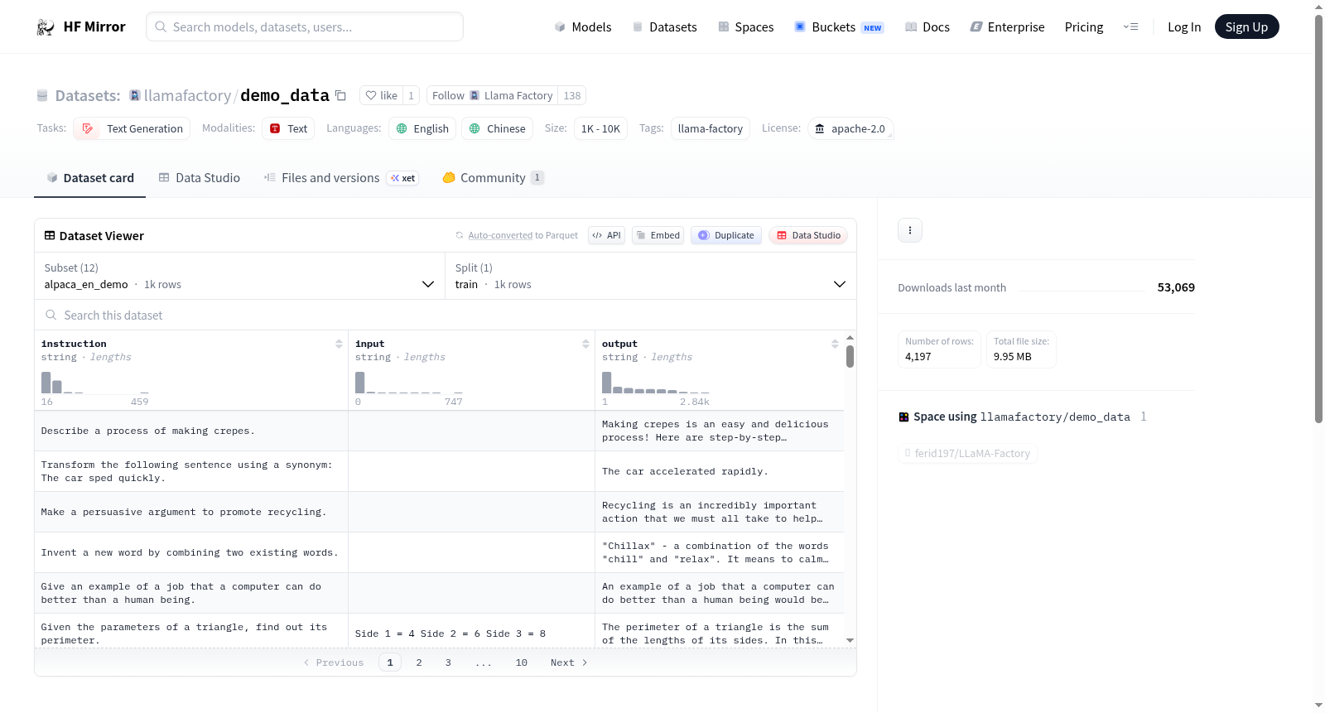
Task: Click the Text modality icon
Action: (275, 128)
